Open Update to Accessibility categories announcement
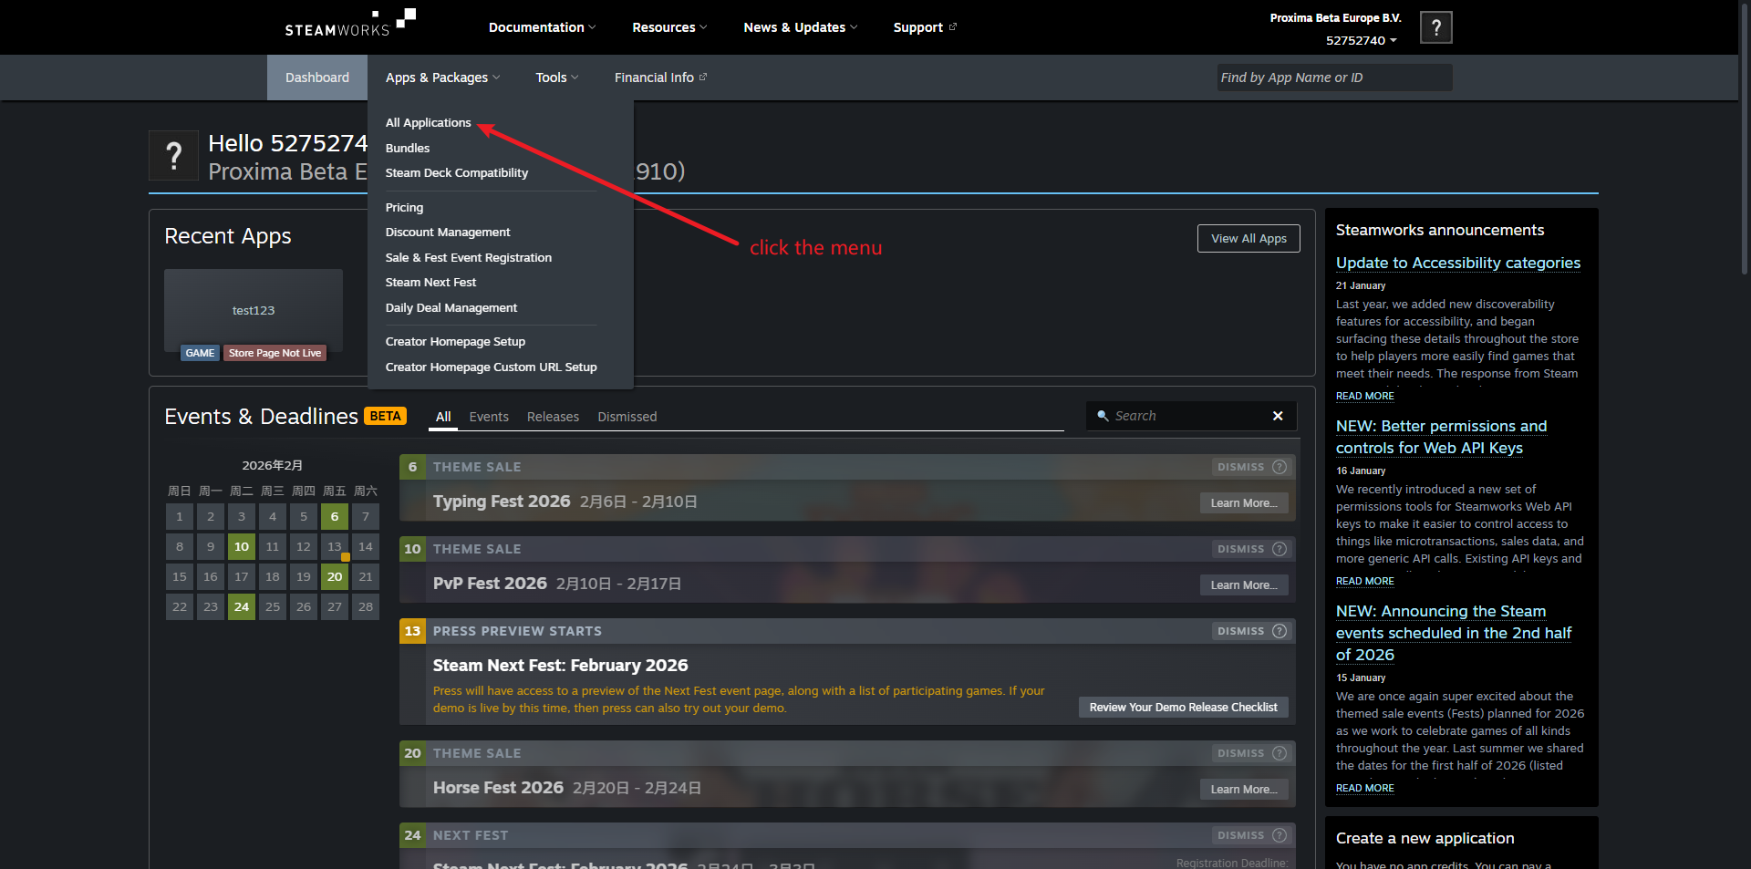This screenshot has height=869, width=1751. (1457, 263)
